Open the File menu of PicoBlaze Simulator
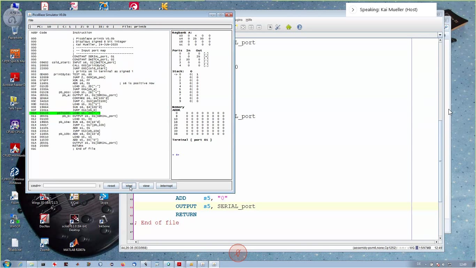476x268 pixels. point(31,20)
